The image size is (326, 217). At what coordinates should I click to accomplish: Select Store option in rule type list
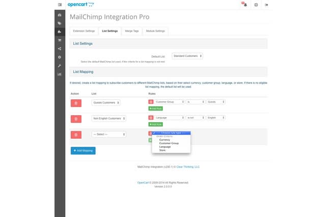pos(162,150)
